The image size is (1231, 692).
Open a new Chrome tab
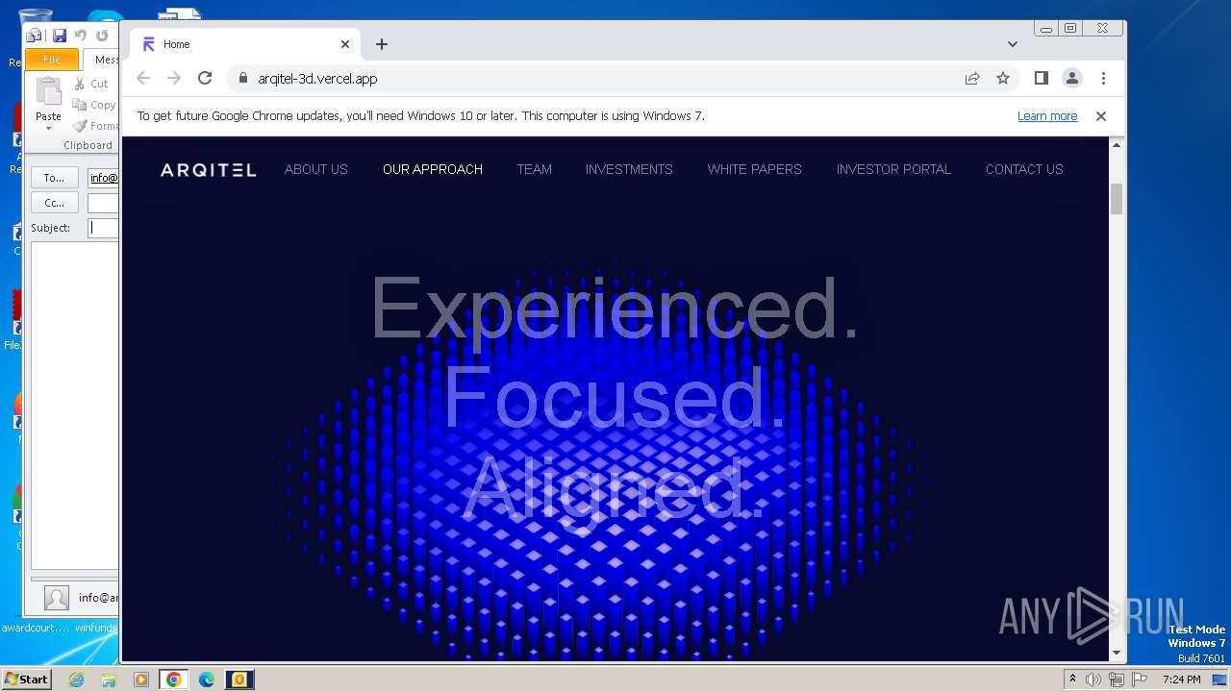(382, 44)
